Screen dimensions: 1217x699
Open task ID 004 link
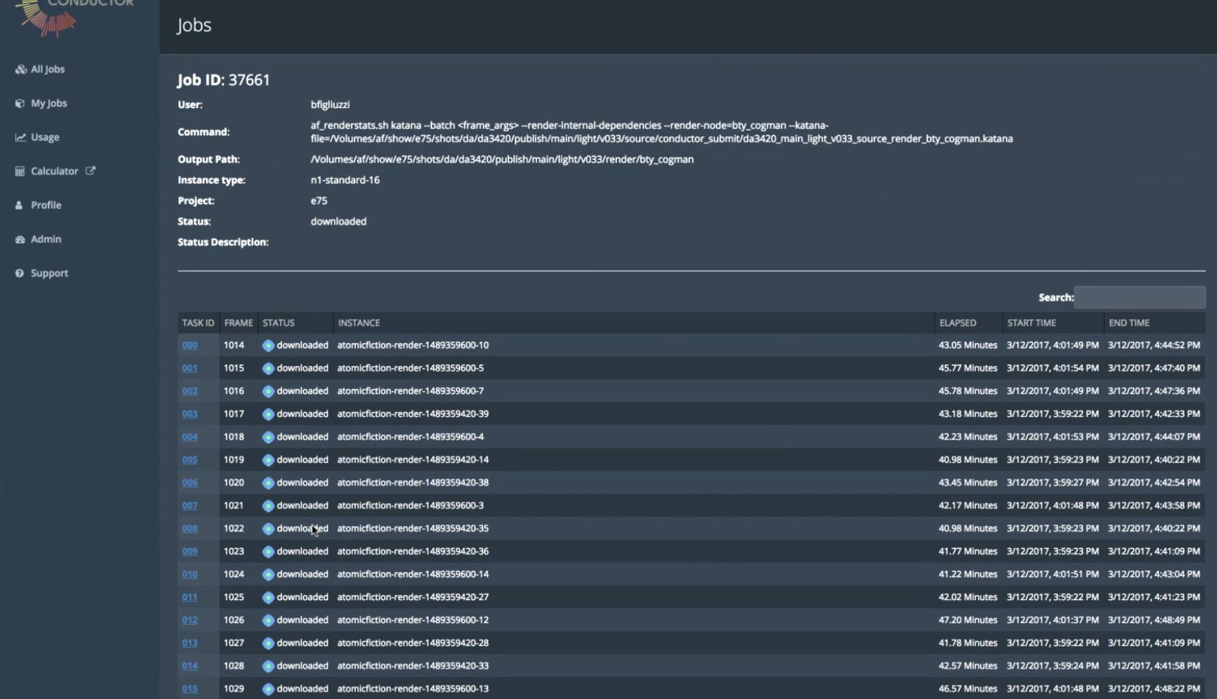click(189, 437)
